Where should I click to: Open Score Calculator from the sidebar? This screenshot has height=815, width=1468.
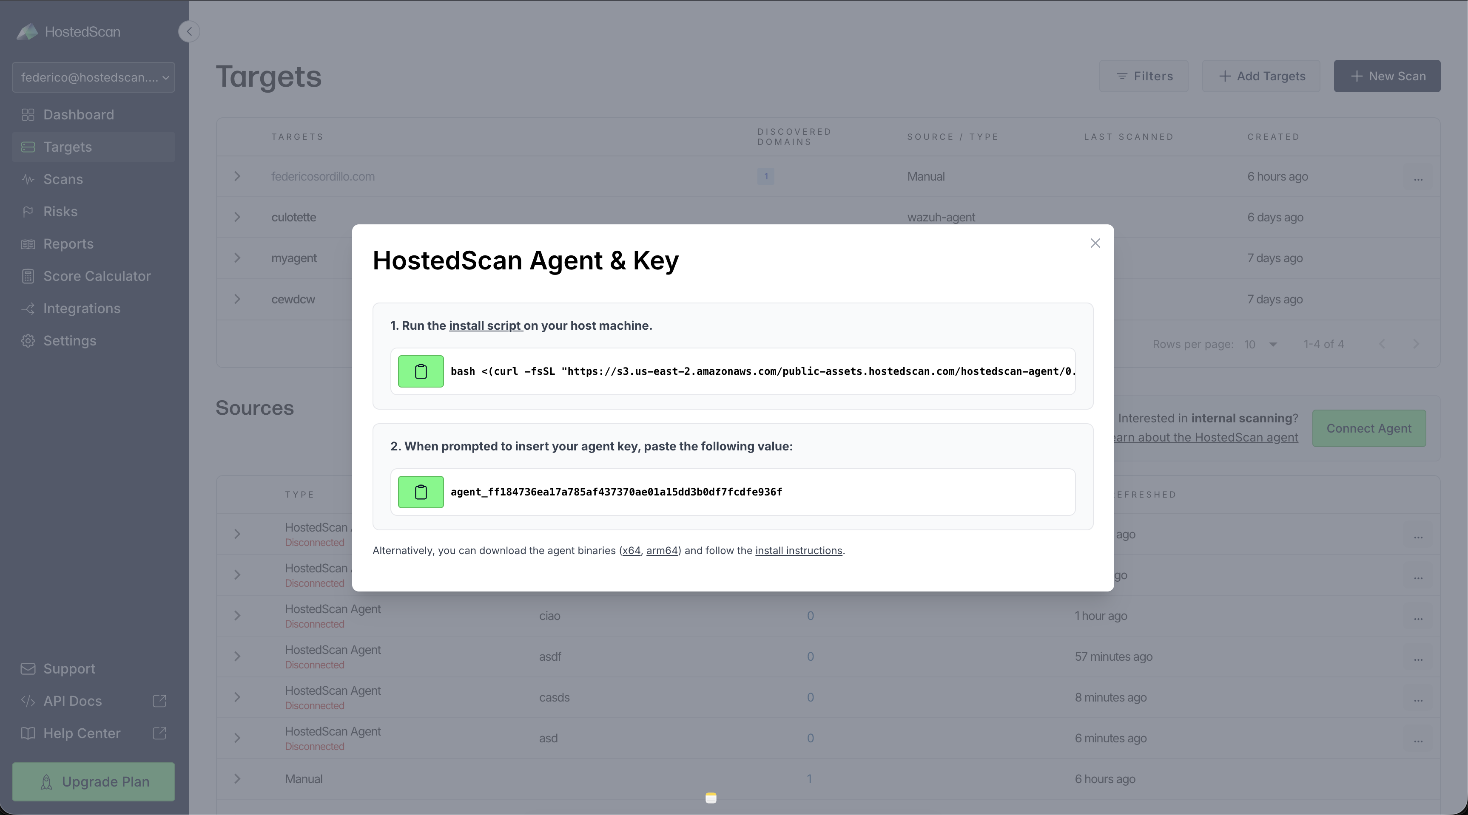click(x=96, y=276)
